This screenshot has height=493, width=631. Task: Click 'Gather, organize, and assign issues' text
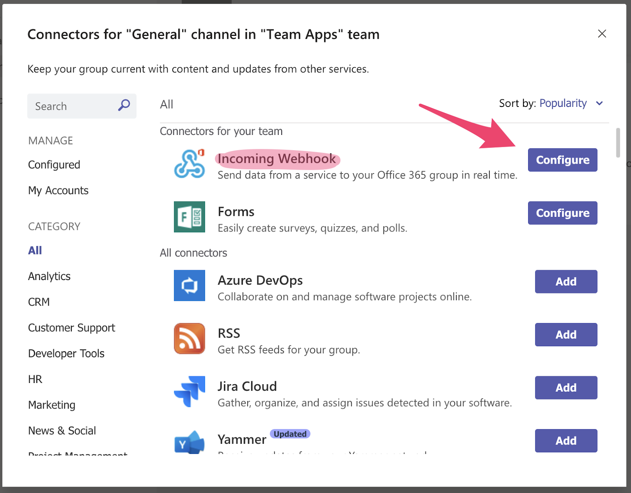point(365,403)
